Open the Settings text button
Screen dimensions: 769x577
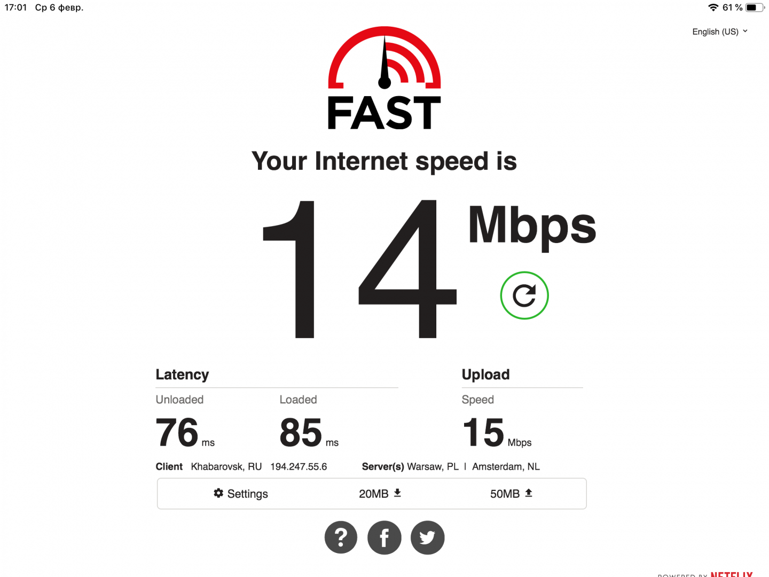[247, 494]
